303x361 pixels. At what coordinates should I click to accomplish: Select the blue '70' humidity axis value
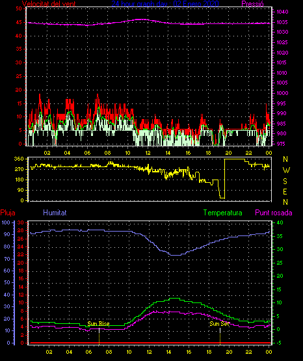[7, 259]
